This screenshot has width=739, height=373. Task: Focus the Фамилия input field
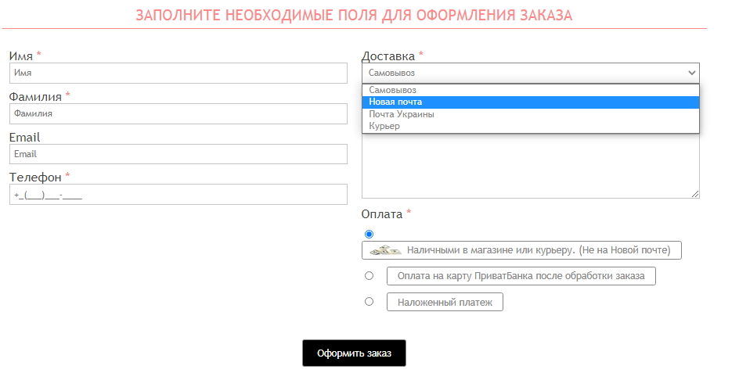(178, 113)
